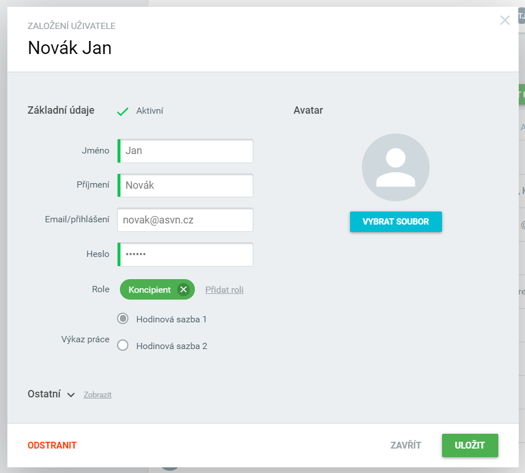525x473 pixels.
Task: Delete the user via ODSTRANIT
Action: coord(52,445)
